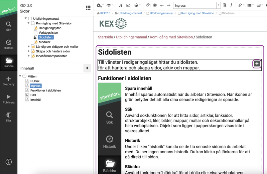Click the Mitten layout icon

24,76
